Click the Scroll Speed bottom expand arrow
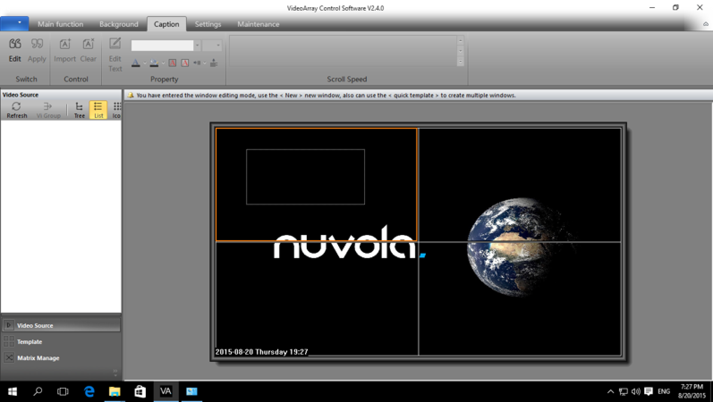713x402 pixels. [x=460, y=61]
